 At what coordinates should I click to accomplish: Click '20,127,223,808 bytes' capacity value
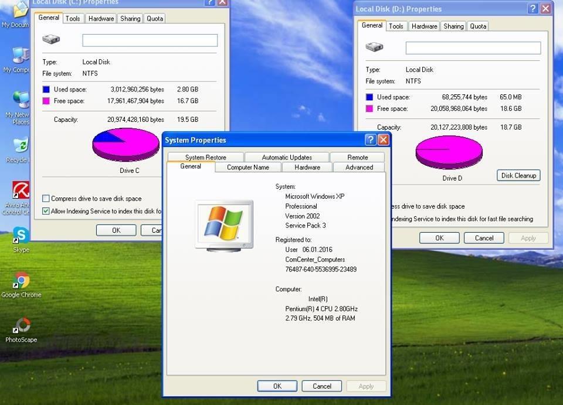click(x=459, y=127)
